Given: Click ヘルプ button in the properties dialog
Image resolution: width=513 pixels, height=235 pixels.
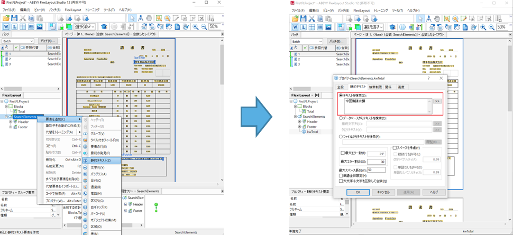Looking at the screenshot, I should click(434, 192).
